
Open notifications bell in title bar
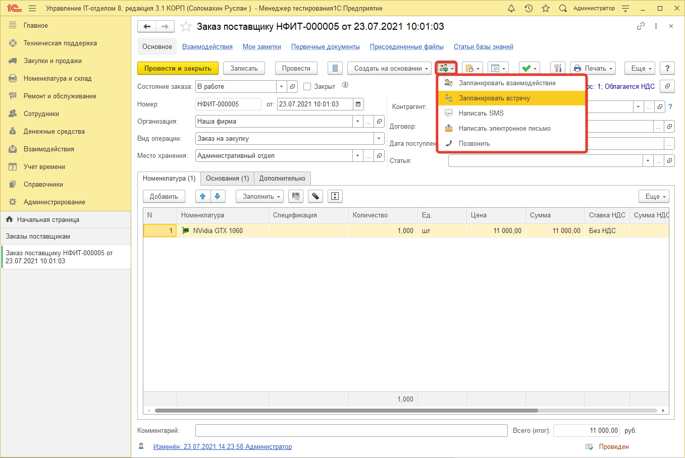point(511,9)
